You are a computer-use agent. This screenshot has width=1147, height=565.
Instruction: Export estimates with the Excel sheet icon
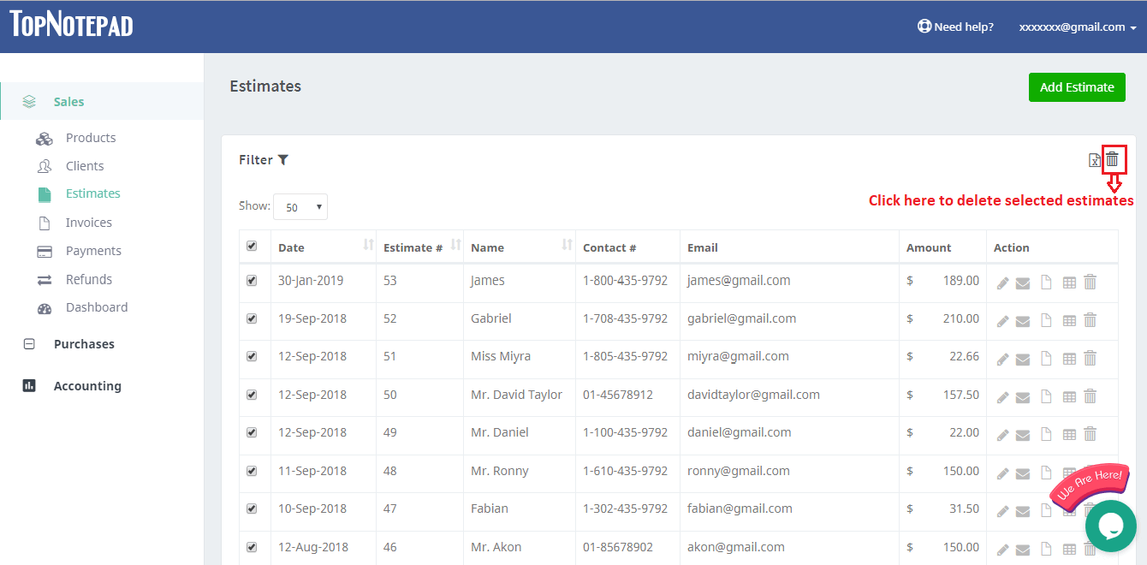tap(1094, 160)
